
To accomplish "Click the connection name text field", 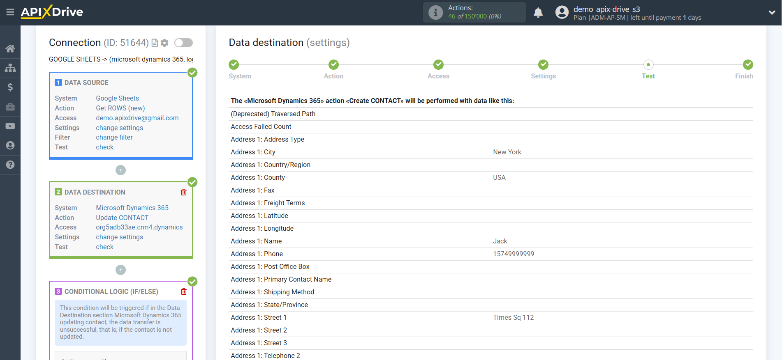I will click(x=121, y=59).
